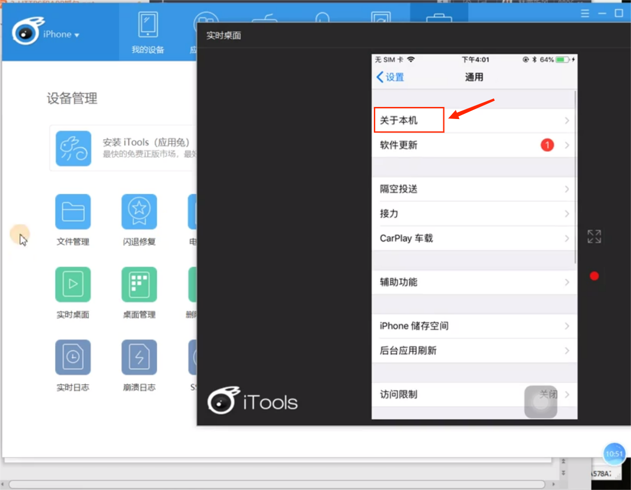Toggle fullscreen for the live desktop

tap(594, 236)
